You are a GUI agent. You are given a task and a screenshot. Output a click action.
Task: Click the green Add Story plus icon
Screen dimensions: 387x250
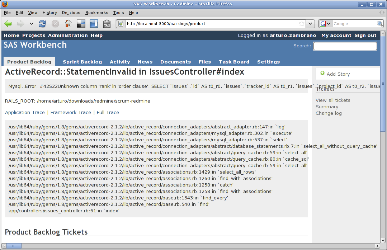point(322,73)
